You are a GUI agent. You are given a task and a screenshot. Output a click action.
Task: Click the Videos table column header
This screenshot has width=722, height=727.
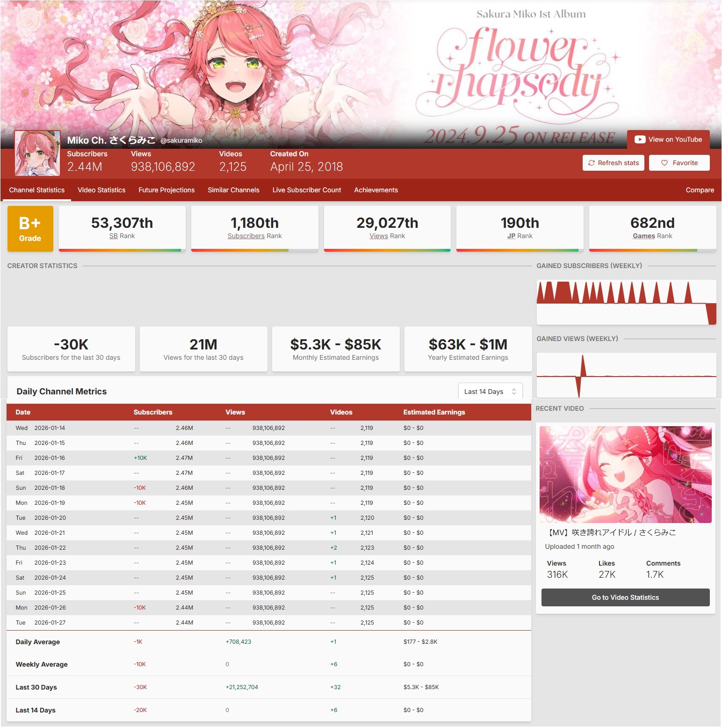(x=341, y=412)
